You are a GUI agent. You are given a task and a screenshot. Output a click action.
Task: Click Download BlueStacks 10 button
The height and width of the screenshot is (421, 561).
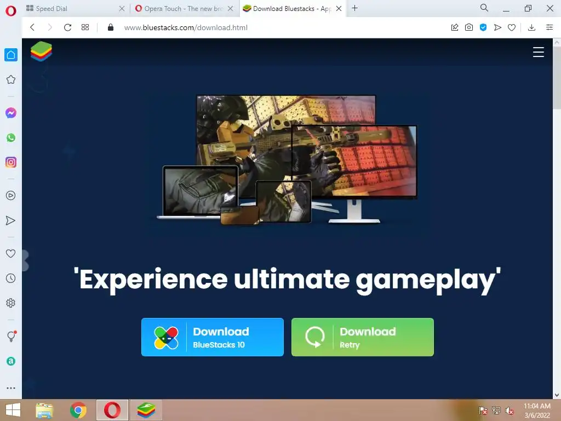(x=213, y=337)
